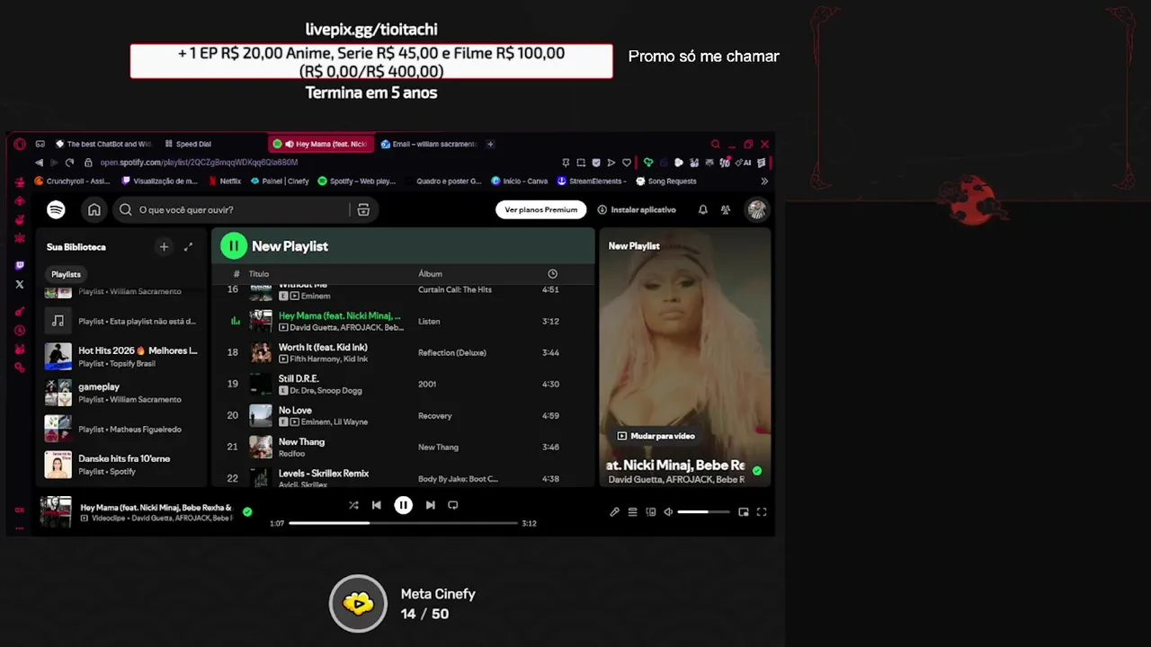Open the playback queue
The height and width of the screenshot is (647, 1151).
[632, 512]
